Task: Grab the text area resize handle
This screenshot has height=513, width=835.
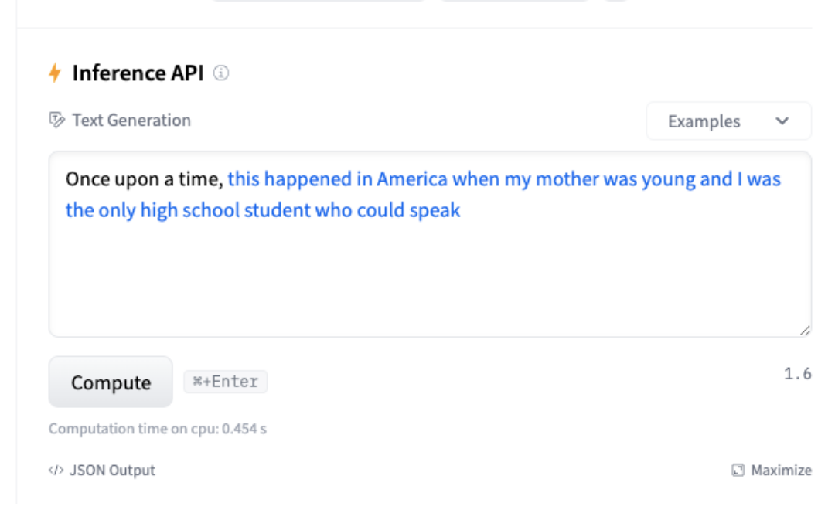Action: coord(805,330)
